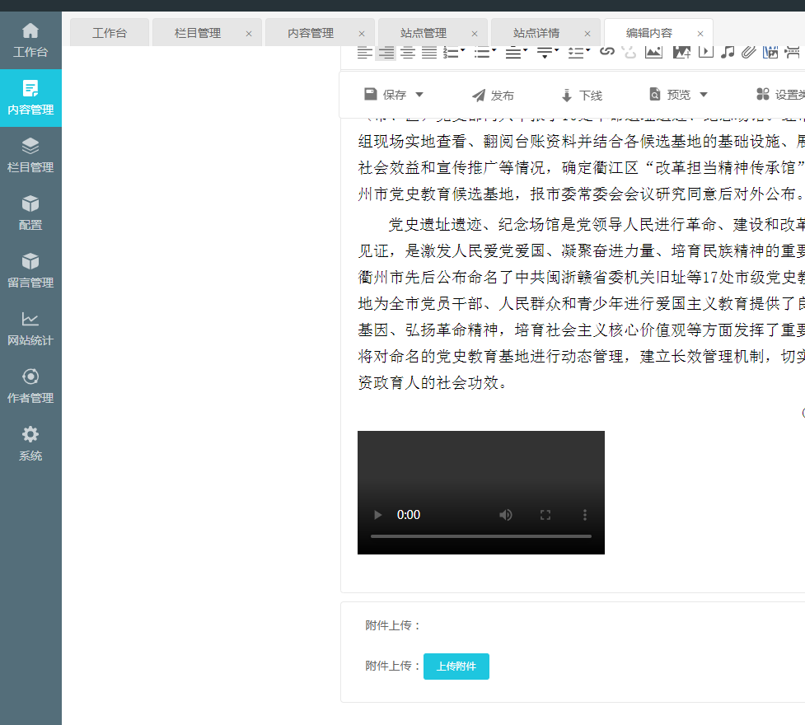Toggle justify text alignment

(x=428, y=52)
